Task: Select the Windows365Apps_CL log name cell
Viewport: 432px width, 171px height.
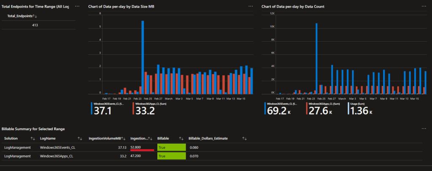Action: coord(55,156)
